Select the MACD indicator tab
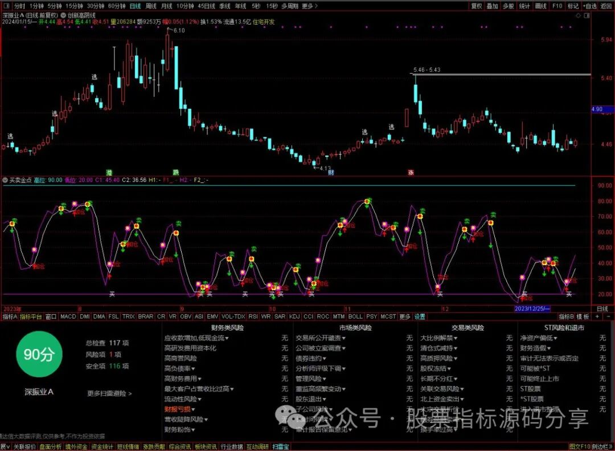The image size is (615, 451). pos(68,316)
